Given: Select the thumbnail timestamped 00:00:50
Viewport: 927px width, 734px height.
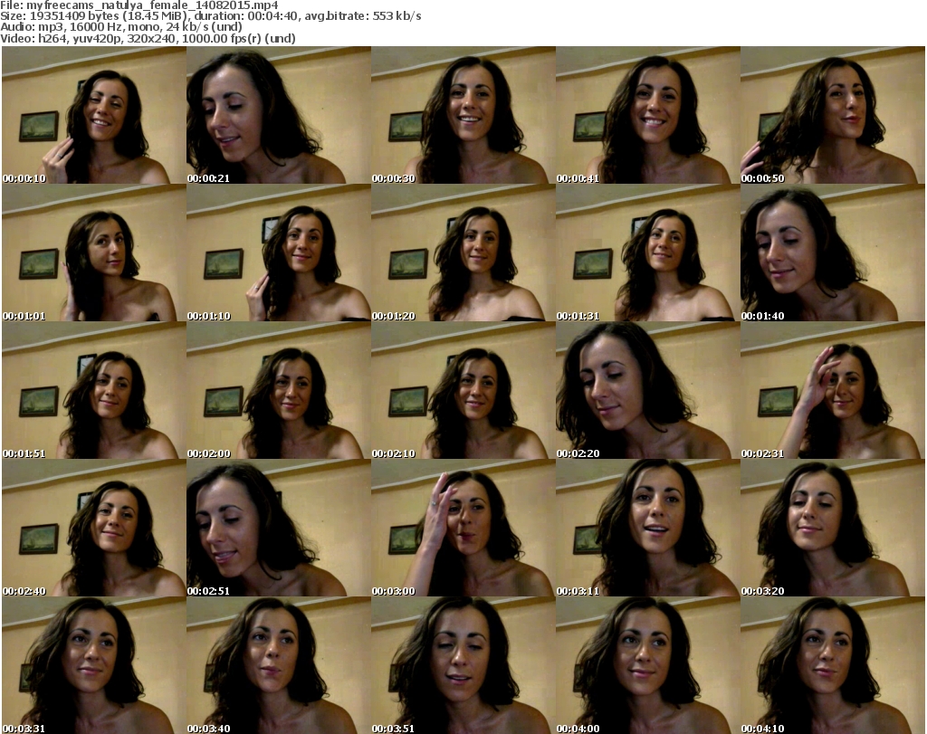Looking at the screenshot, I should click(x=833, y=115).
